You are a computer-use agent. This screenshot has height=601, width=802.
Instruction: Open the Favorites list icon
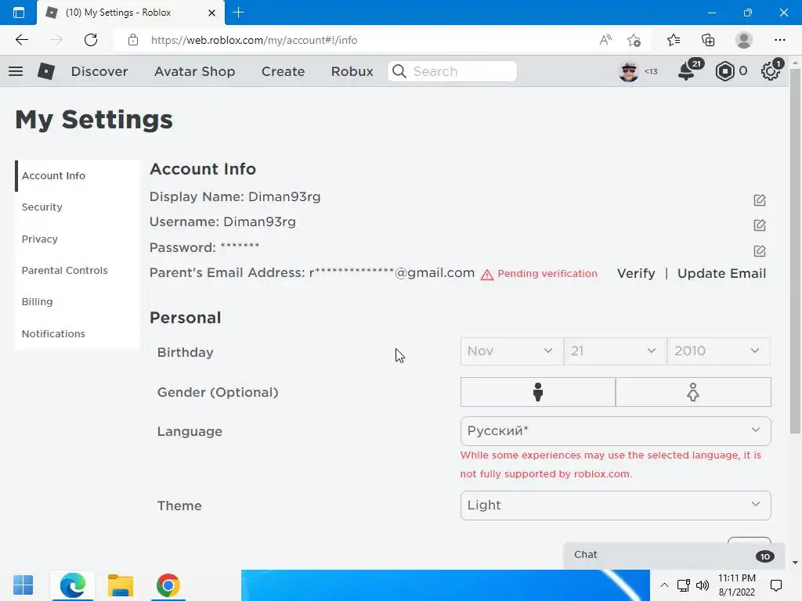(x=674, y=40)
